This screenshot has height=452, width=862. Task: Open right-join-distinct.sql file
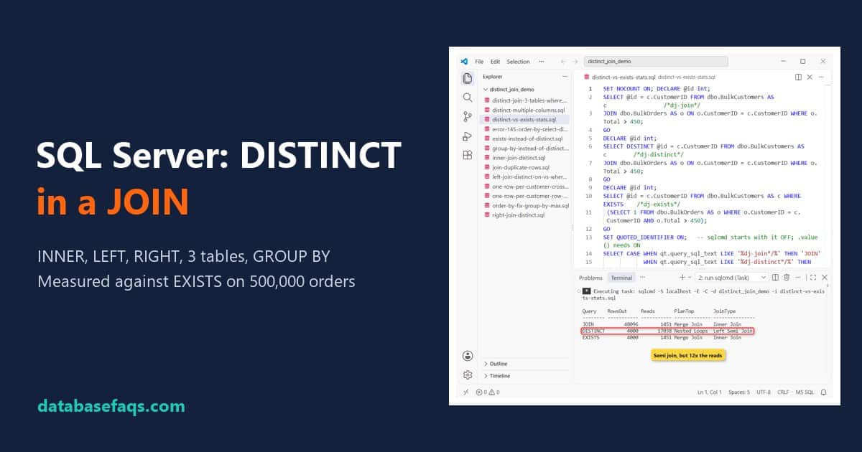tap(526, 215)
